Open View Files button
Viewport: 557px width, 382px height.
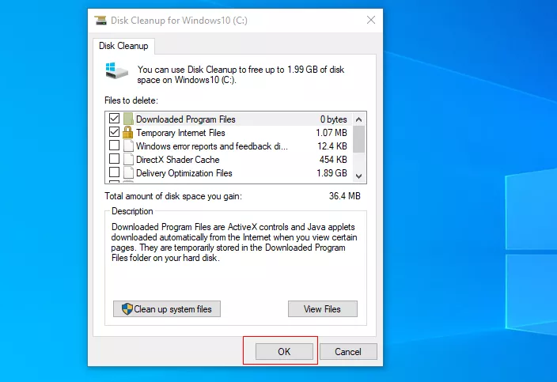(323, 309)
